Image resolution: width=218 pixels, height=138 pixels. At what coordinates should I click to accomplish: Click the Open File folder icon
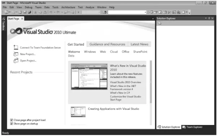tap(20, 12)
